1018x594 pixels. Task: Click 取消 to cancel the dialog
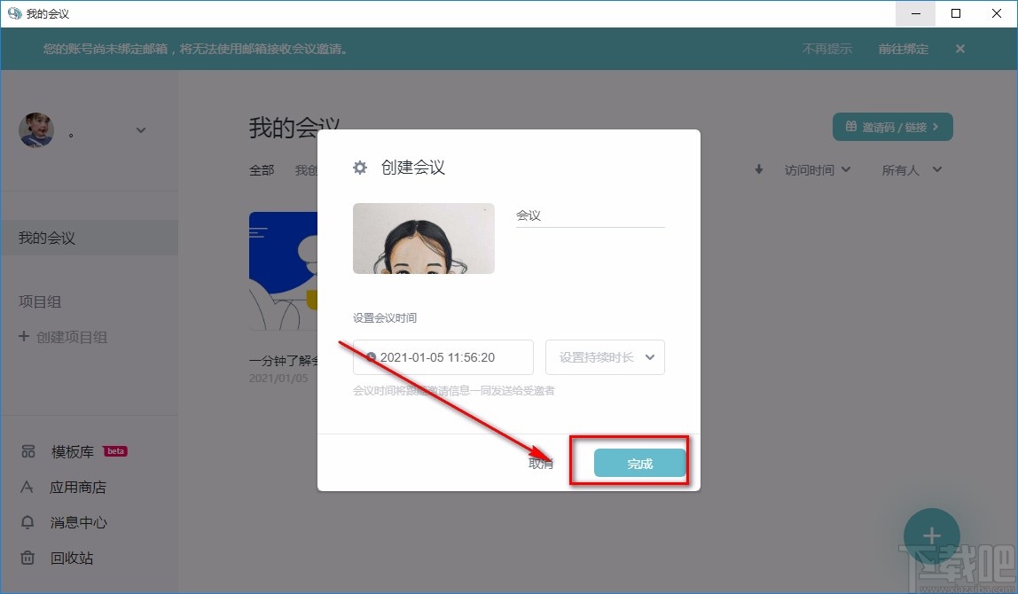pyautogui.click(x=540, y=462)
